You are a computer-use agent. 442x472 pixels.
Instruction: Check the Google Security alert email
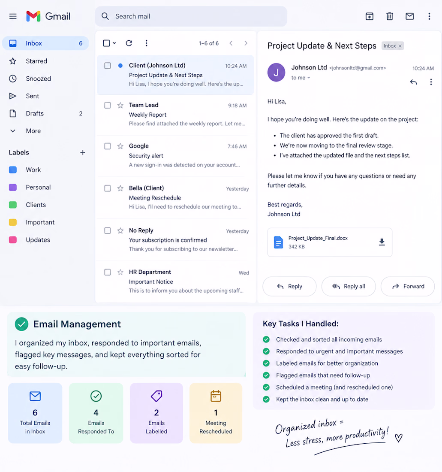coord(107,146)
